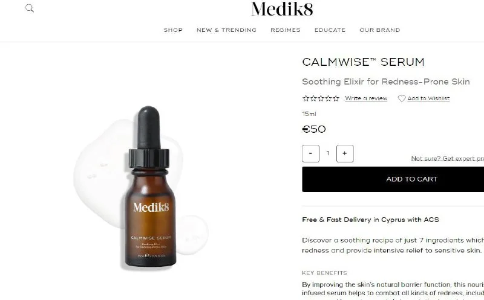484x300 pixels.
Task: Decrease quantity with the minus button
Action: pyautogui.click(x=310, y=153)
